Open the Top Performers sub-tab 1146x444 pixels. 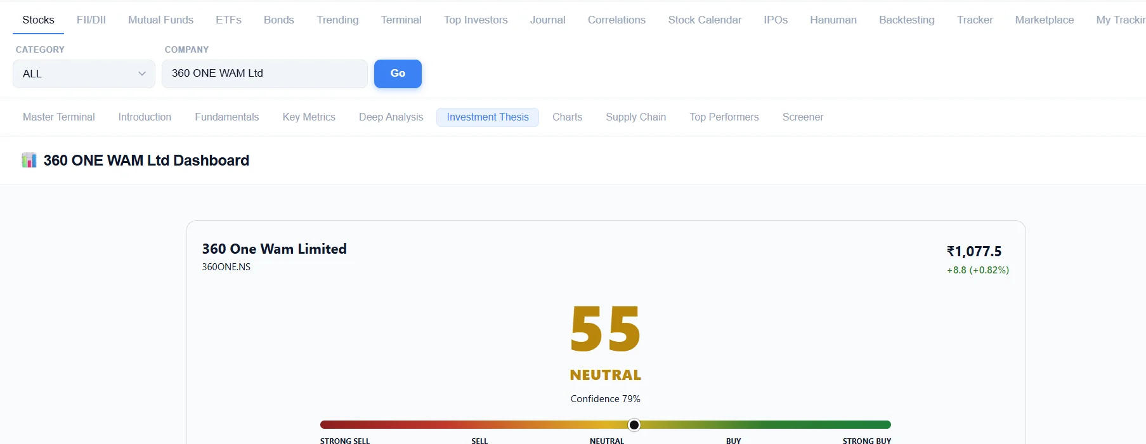(724, 117)
